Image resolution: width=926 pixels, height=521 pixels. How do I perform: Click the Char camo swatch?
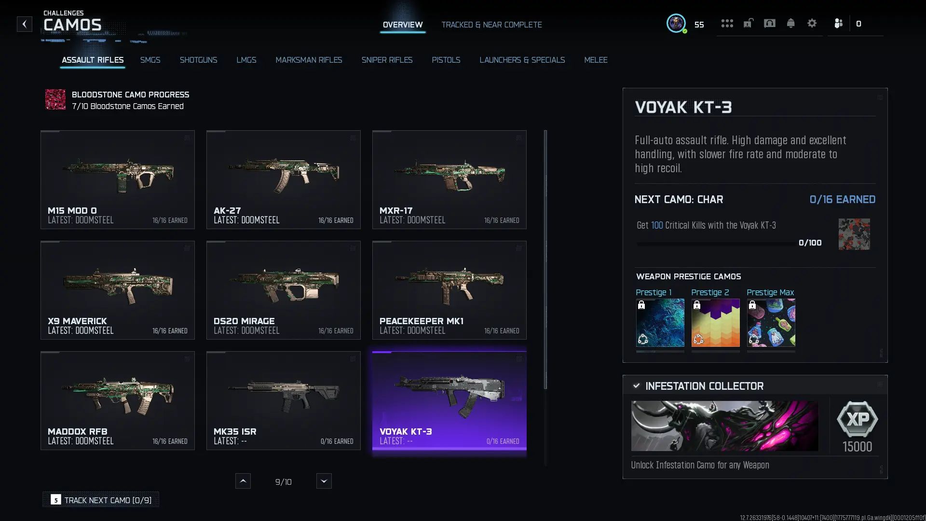tap(854, 234)
